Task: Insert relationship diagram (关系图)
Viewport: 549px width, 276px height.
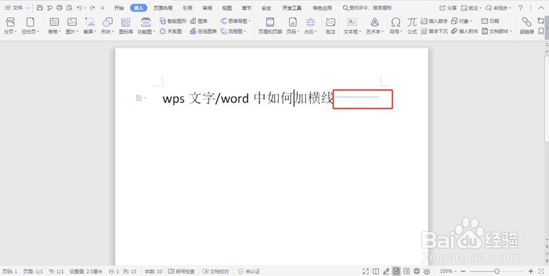Action: [x=171, y=31]
